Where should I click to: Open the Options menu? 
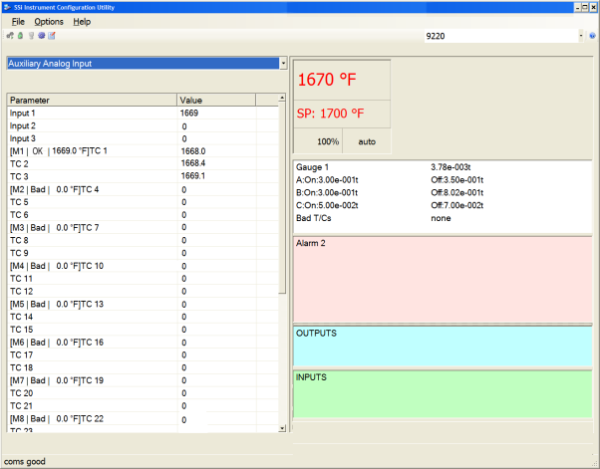coord(48,21)
